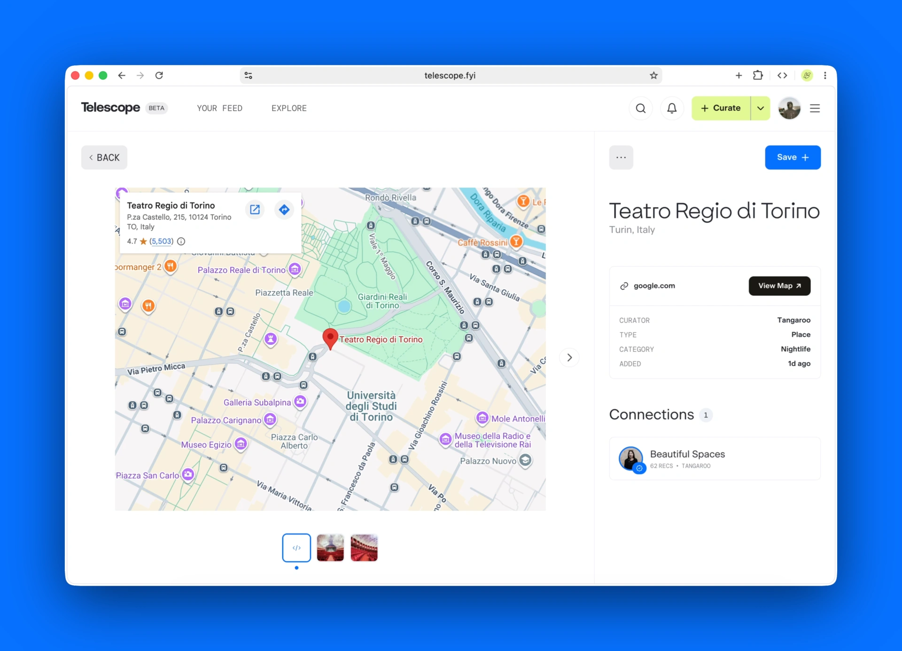902x651 pixels.
Task: Open the 5,503 reviews link
Action: coord(161,241)
